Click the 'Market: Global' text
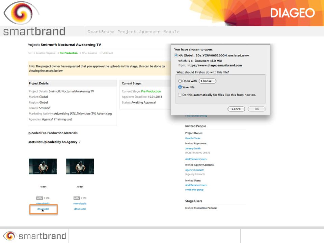Viewport: 324px width, 243px height. pyautogui.click(x=38, y=97)
